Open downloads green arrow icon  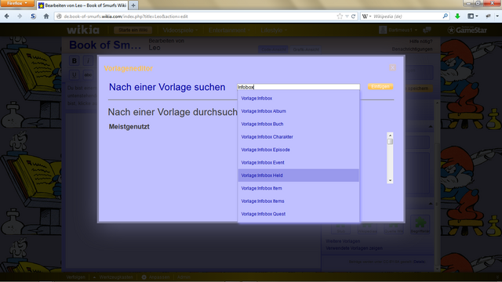tap(457, 16)
